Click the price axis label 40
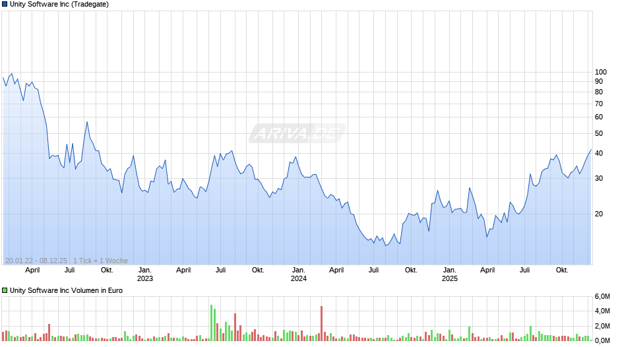Image resolution: width=620 pixels, height=347 pixels. coord(599,154)
